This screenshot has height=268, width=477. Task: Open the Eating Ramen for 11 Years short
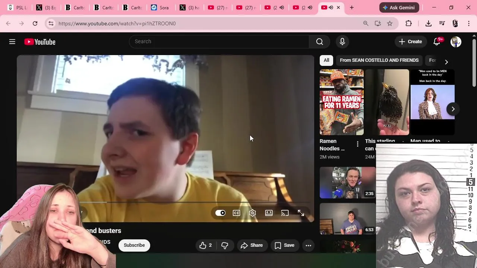(x=342, y=102)
